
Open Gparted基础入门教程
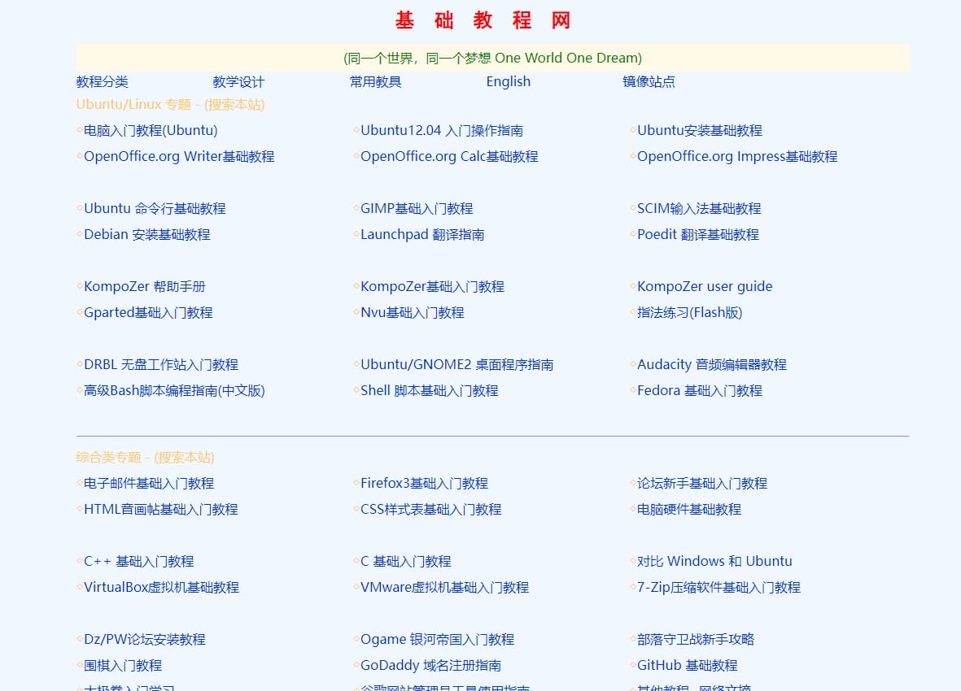pyautogui.click(x=148, y=313)
